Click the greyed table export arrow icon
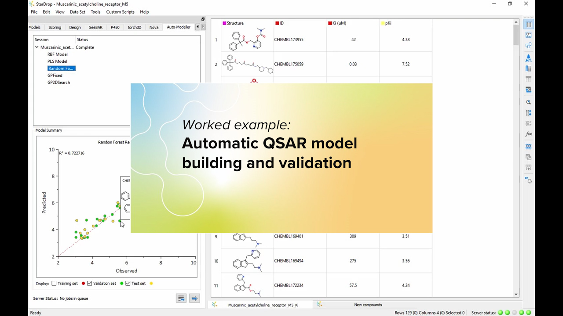 click(x=528, y=167)
